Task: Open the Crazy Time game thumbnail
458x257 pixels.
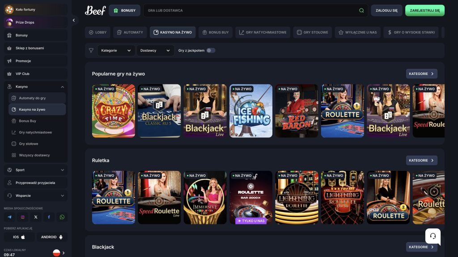Action: (x=114, y=111)
